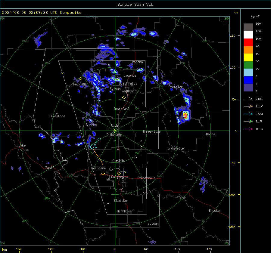271x253 pixels.
Task: Click the kg/m2 legend unit label
Action: pos(255,16)
